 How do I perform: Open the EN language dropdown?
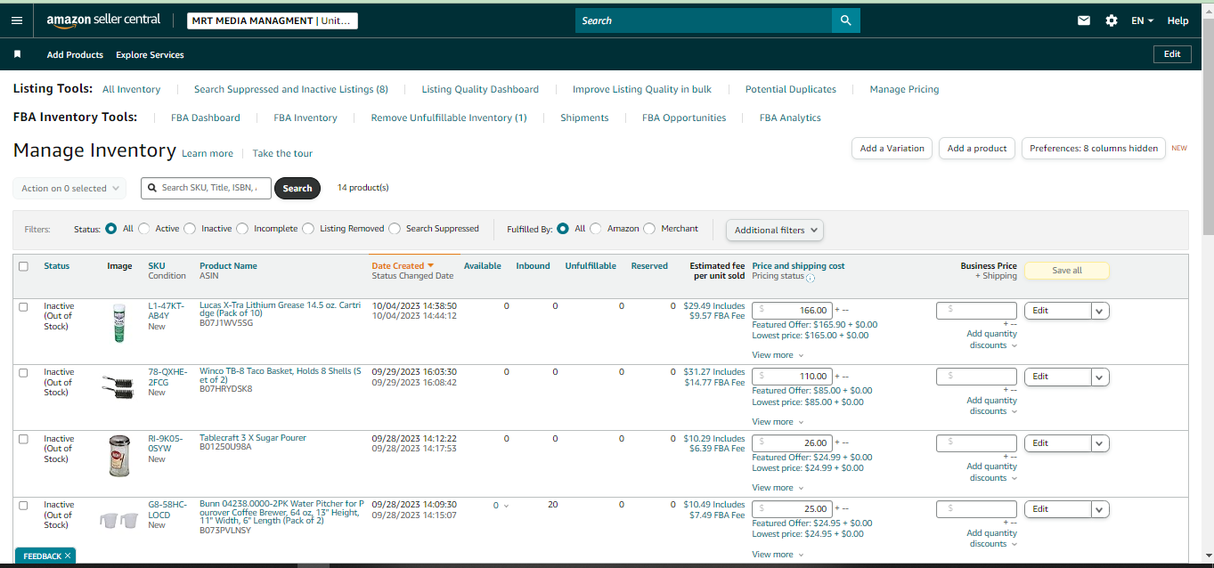click(1142, 20)
